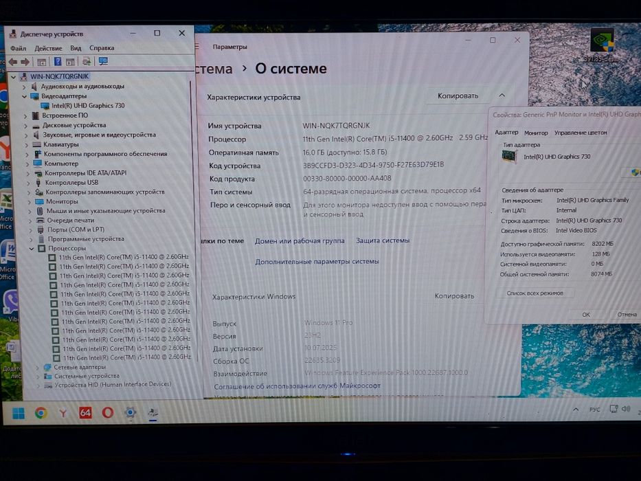Open the Действие menu
Viewport: 641px width, 481px height.
click(x=48, y=48)
